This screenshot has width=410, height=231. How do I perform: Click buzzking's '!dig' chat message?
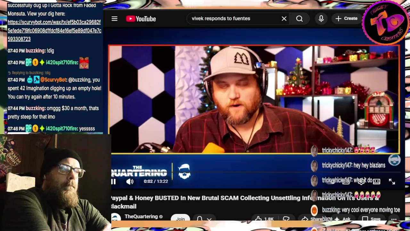coord(50,51)
